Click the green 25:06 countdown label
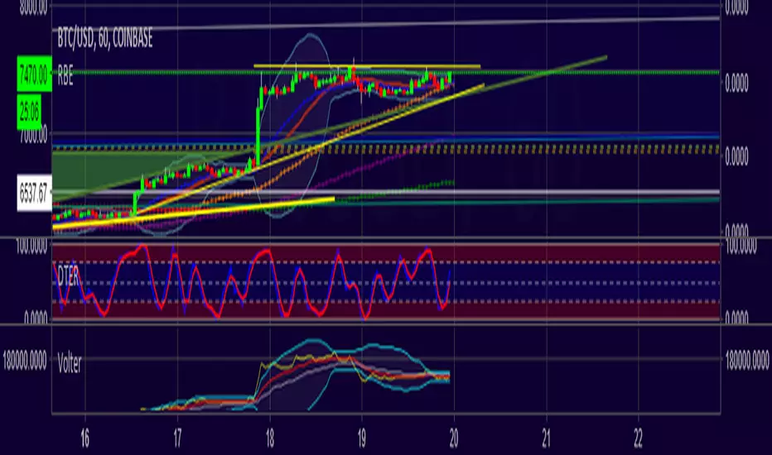The height and width of the screenshot is (455, 772). pyautogui.click(x=29, y=113)
